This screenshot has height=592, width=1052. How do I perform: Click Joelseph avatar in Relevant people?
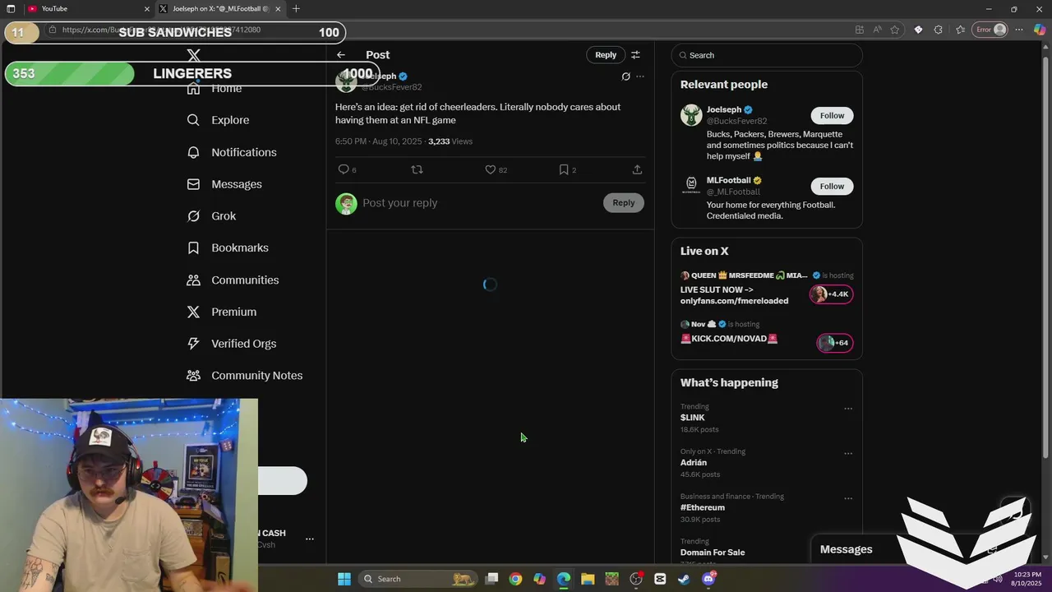point(691,115)
